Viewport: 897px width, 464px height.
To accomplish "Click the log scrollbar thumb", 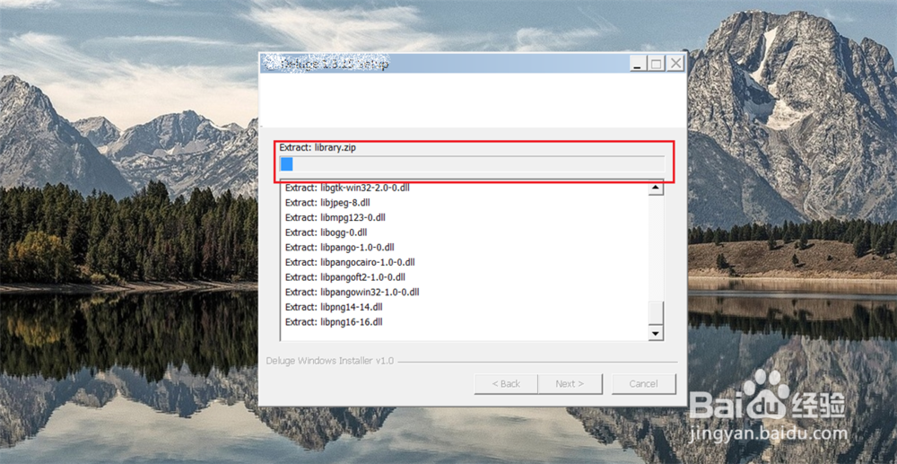I will coord(656,313).
